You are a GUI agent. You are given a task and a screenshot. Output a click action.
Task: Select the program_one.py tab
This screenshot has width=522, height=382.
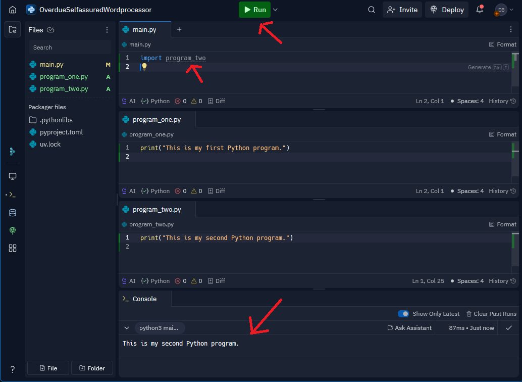[157, 119]
